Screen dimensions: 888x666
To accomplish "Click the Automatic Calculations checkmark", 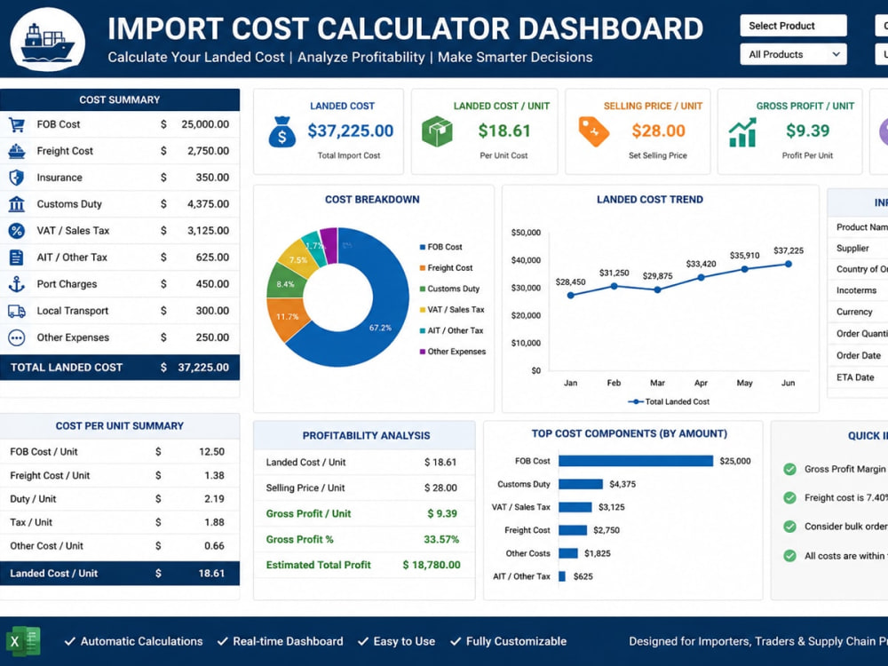I will (69, 641).
